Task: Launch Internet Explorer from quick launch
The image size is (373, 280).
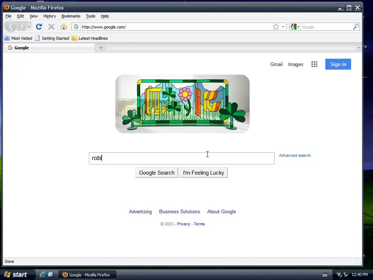Action: [x=43, y=275]
